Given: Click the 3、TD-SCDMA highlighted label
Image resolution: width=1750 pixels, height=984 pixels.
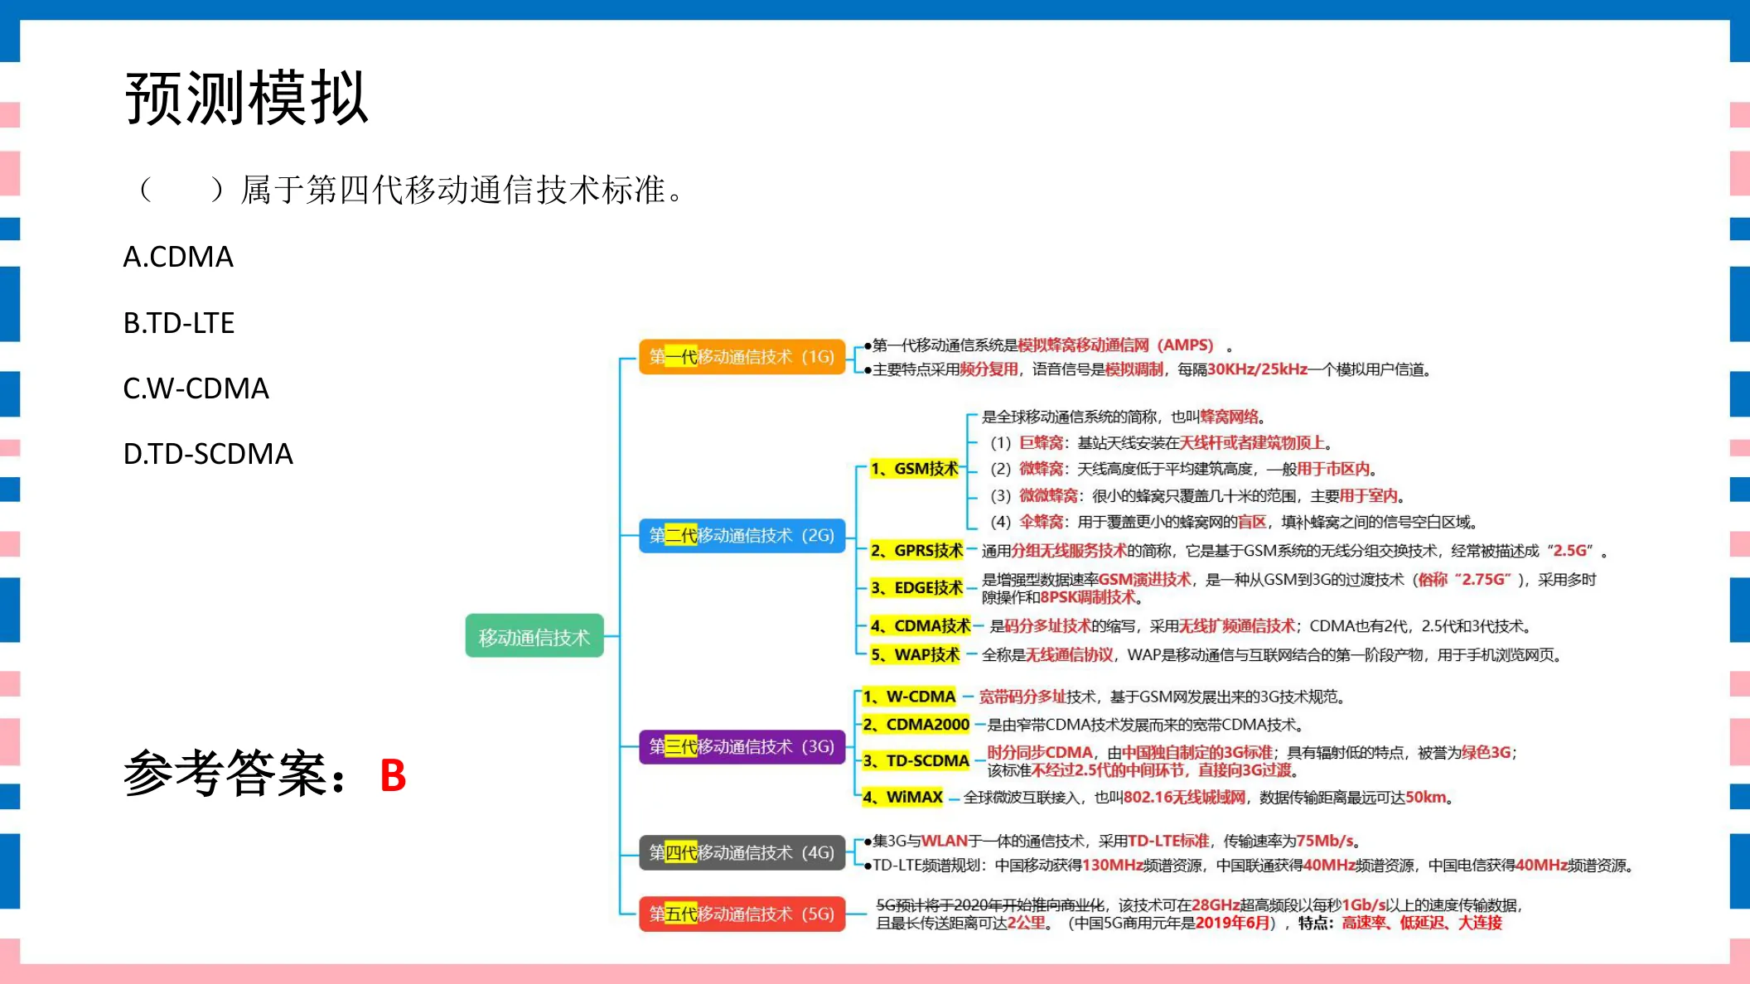Looking at the screenshot, I should 916,761.
